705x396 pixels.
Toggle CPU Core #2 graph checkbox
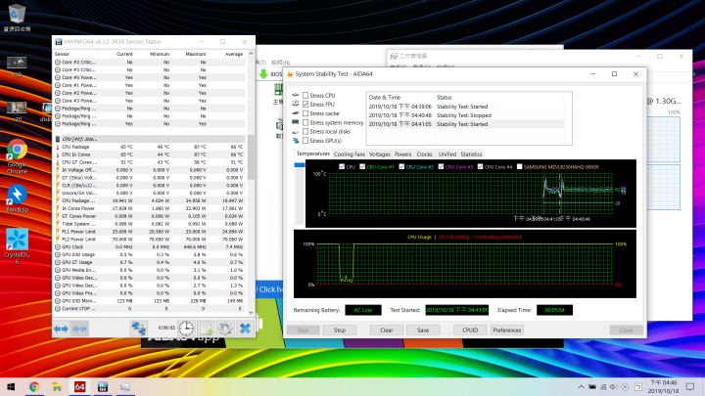pos(401,166)
